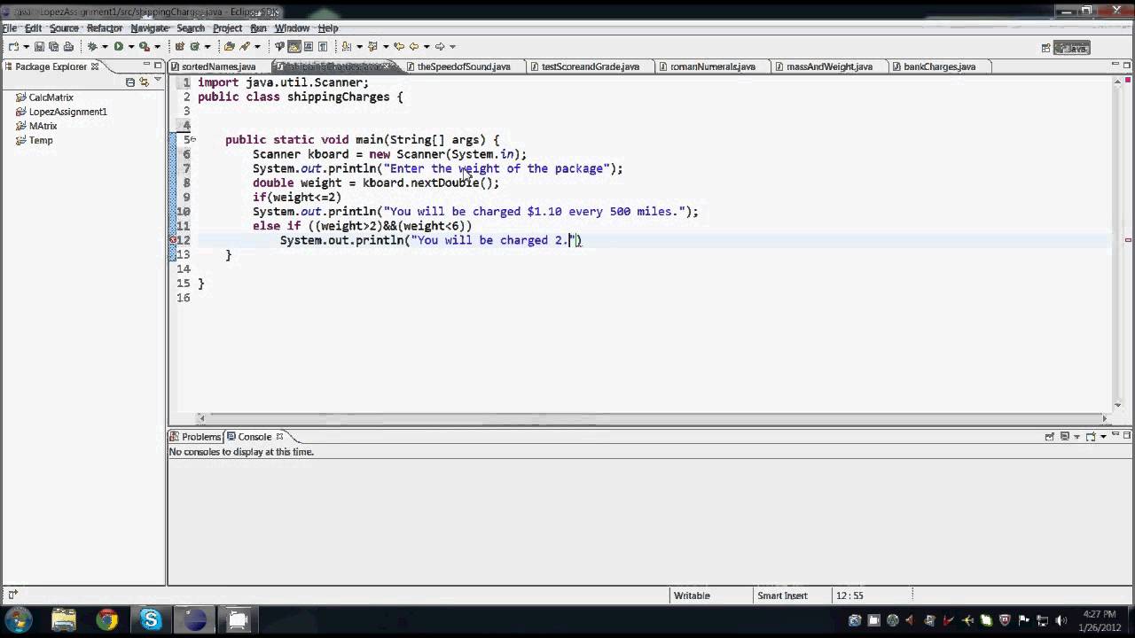Toggle Link with Editor in Package Explorer

(144, 82)
